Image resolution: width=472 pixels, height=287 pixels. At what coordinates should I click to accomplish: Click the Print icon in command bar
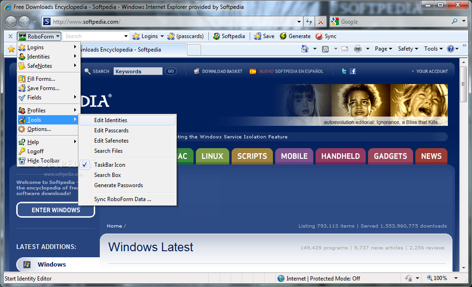pyautogui.click(x=358, y=49)
